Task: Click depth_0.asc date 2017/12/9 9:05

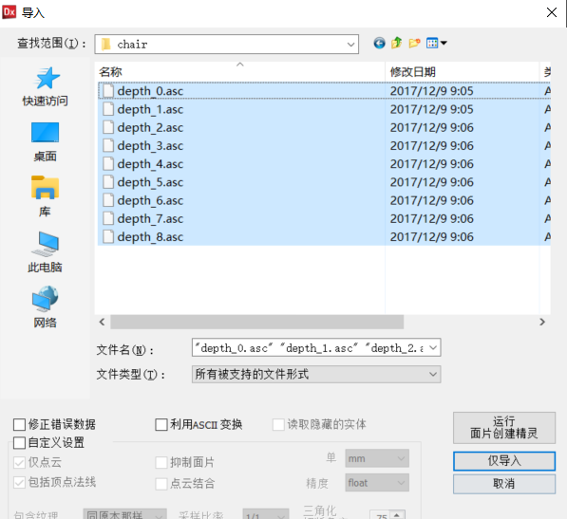Action: pyautogui.click(x=431, y=91)
